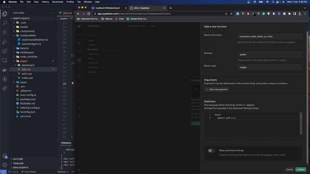Open a new Chrome tab with plus
This screenshot has height=174, width=310.
tap(170, 8)
